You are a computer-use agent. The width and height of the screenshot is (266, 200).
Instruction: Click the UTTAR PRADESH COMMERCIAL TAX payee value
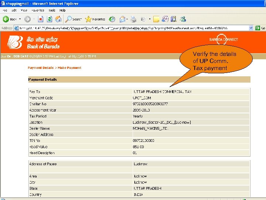click(162, 92)
